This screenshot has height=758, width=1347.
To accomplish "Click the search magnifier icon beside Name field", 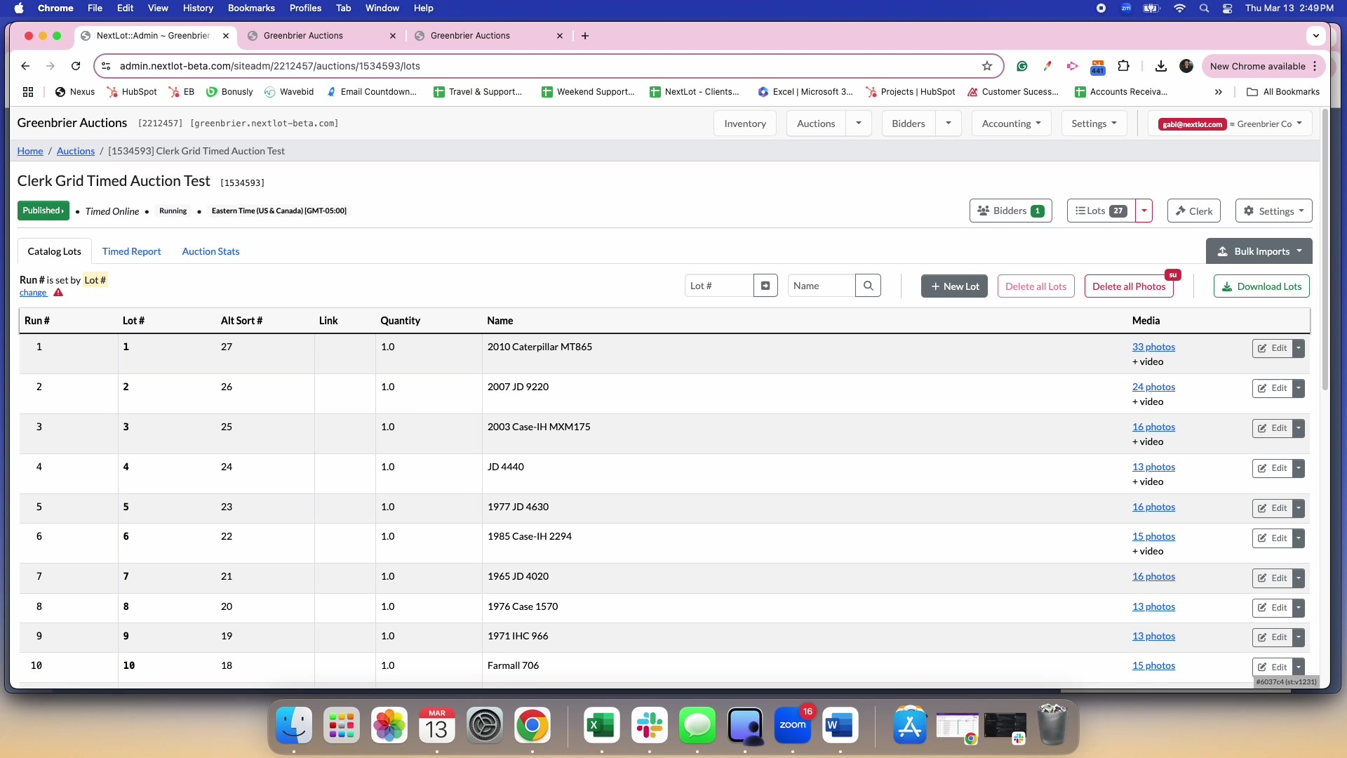I will point(868,286).
